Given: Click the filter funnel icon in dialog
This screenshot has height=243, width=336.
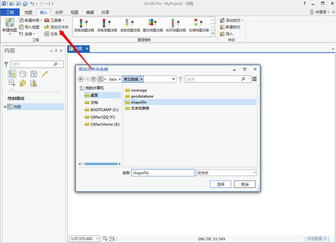Looking at the screenshot, I should coord(180,80).
